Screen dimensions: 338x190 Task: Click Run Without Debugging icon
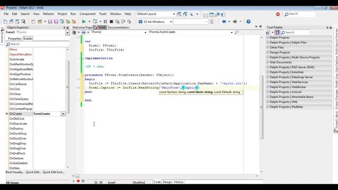click(95, 22)
